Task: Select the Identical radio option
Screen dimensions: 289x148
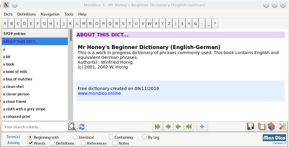Action: [75, 137]
